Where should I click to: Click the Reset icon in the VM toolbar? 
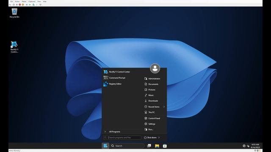(x=30, y=5)
